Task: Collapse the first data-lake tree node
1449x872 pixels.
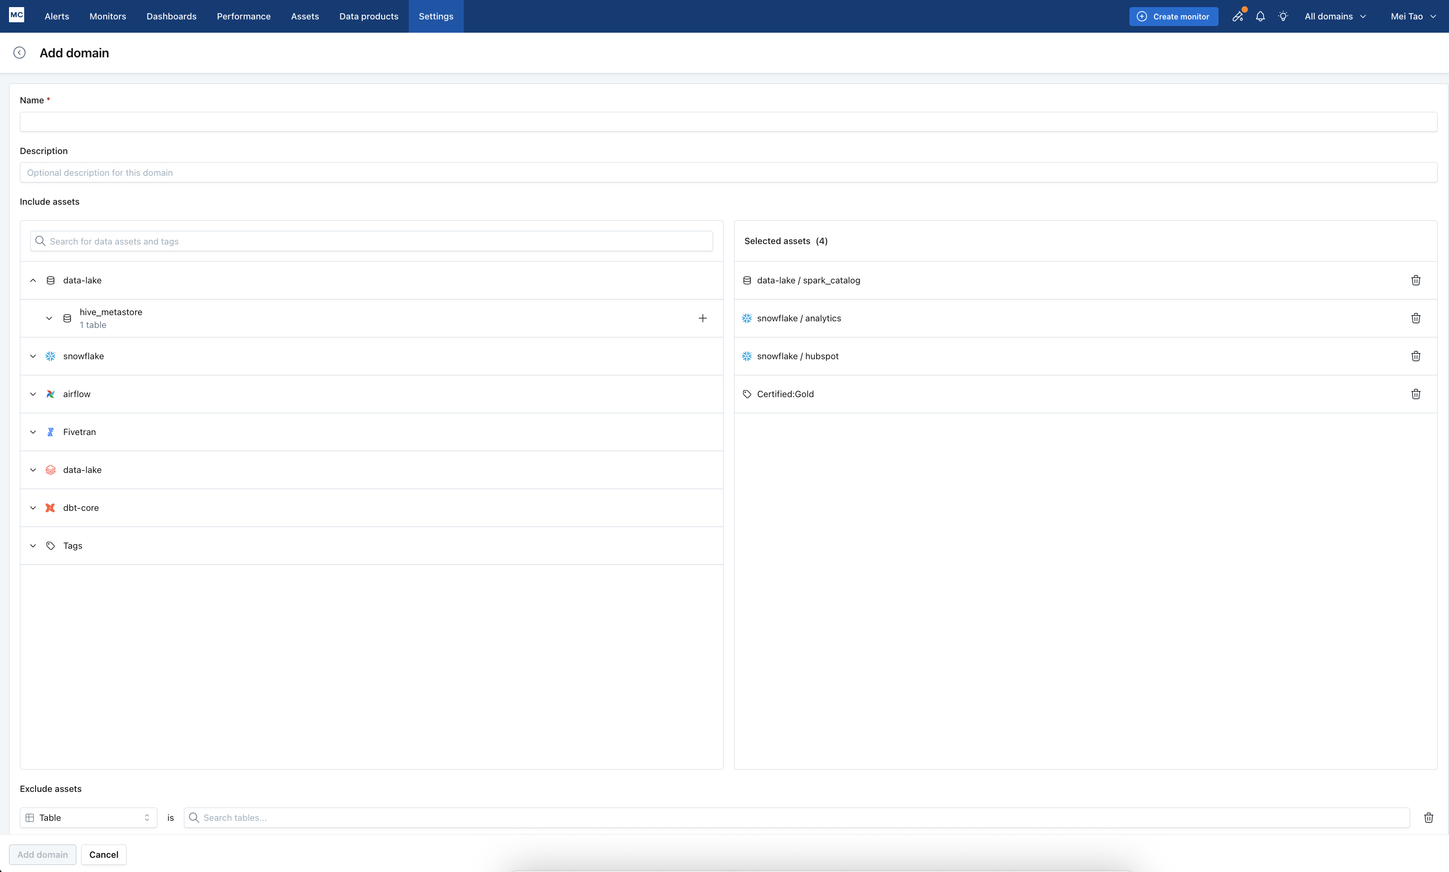Action: pyautogui.click(x=33, y=280)
